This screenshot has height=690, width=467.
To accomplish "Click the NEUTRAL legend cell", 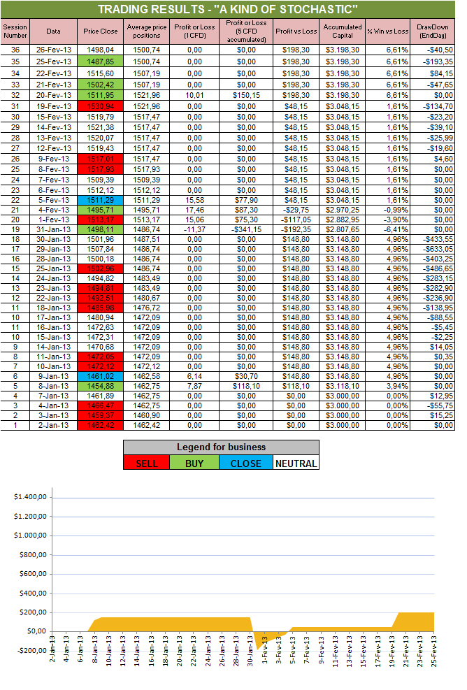I will click(x=296, y=463).
